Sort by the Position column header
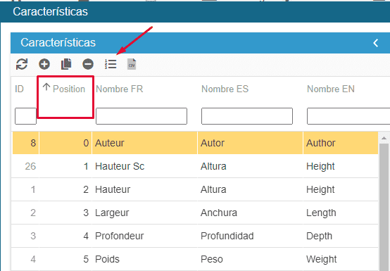Image resolution: width=390 pixels, height=271 pixels. pos(69,89)
